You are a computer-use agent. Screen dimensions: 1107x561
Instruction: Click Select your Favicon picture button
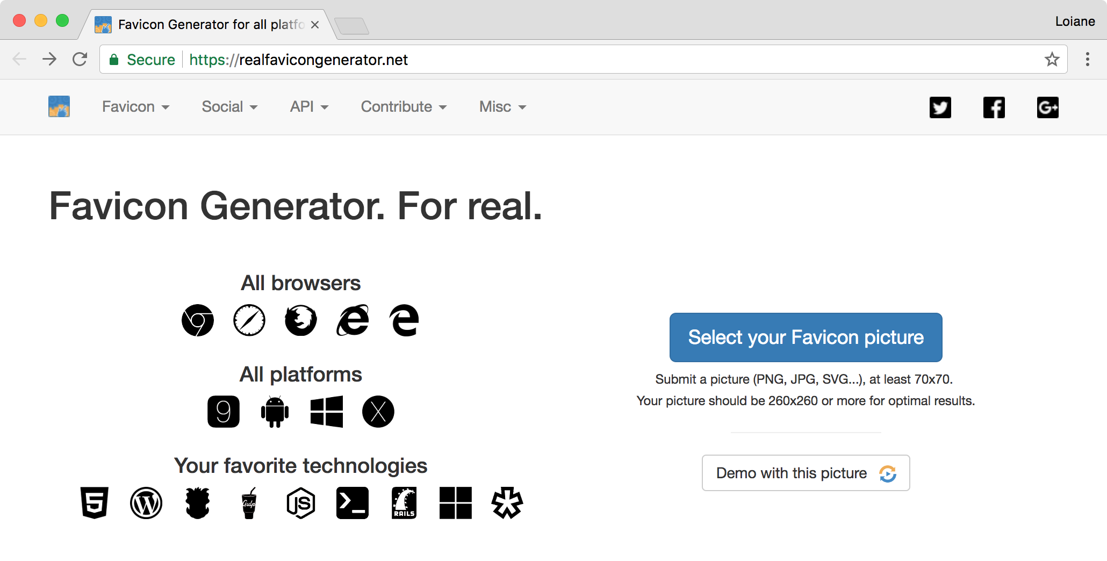(806, 337)
